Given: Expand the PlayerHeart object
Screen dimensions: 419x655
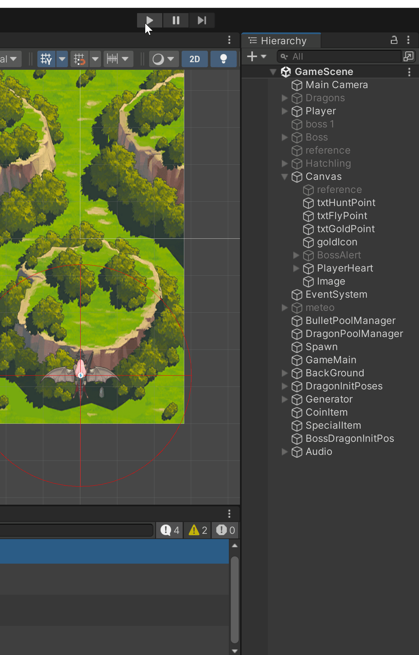Looking at the screenshot, I should 296,268.
